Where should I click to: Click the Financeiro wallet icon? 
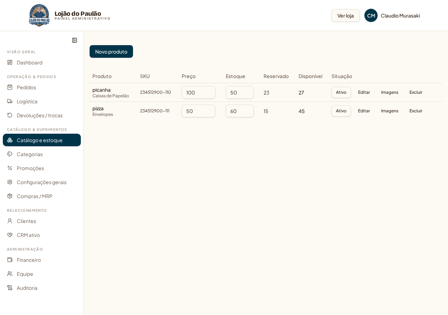click(x=10, y=260)
